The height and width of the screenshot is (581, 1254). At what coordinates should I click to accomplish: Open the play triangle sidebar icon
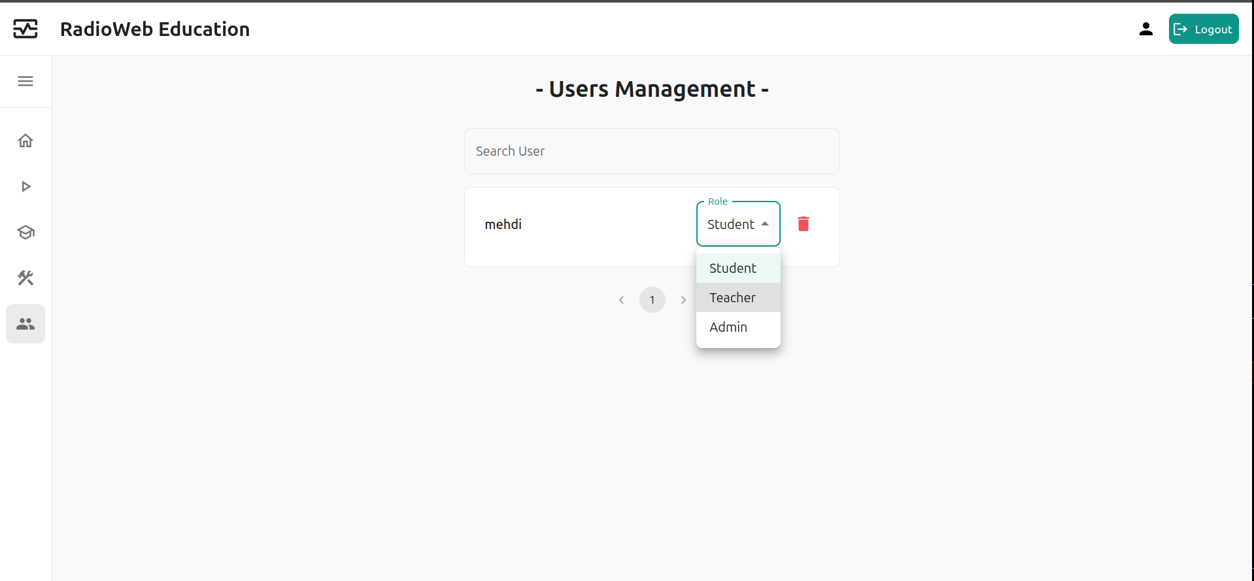coord(25,186)
